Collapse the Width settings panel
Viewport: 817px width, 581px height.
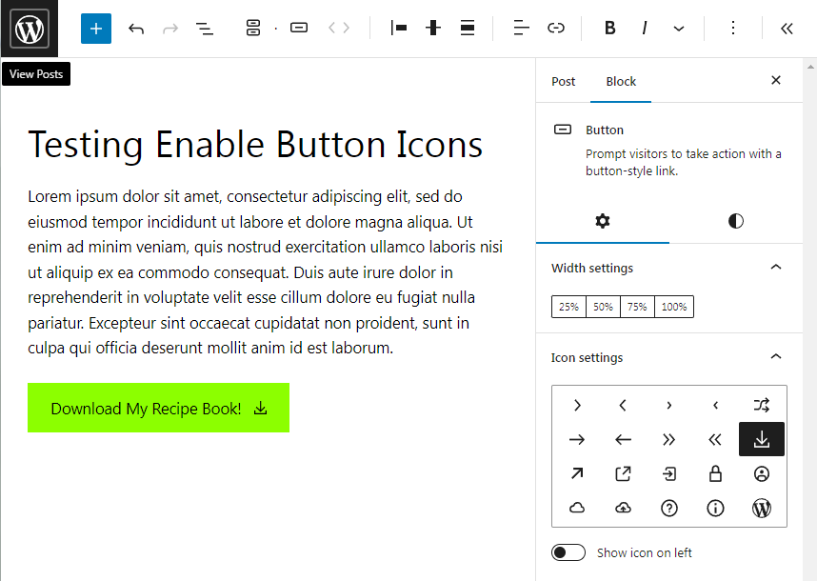click(775, 268)
